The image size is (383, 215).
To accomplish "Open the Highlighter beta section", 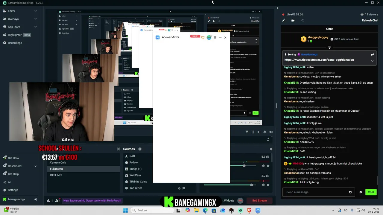I will pyautogui.click(x=17, y=35).
